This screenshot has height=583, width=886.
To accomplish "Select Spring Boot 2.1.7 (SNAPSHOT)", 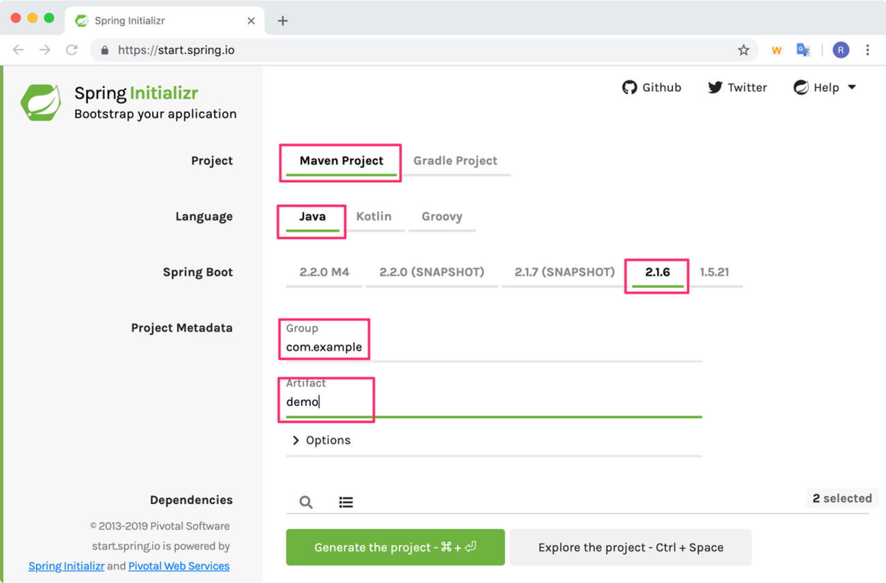I will pyautogui.click(x=564, y=272).
